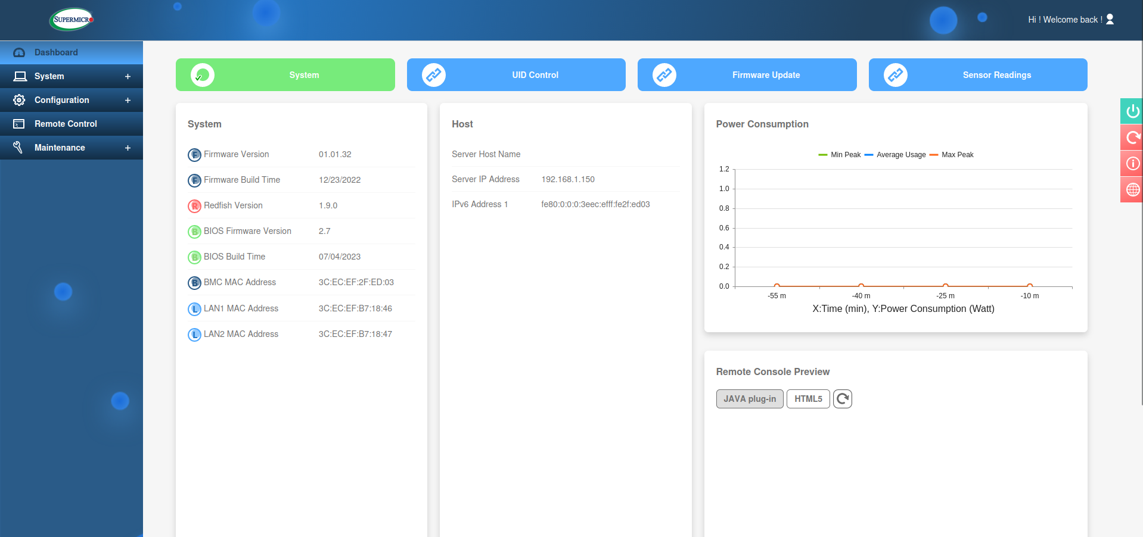Hide the Max Peak series on the graph
The height and width of the screenshot is (537, 1143).
(x=955, y=155)
